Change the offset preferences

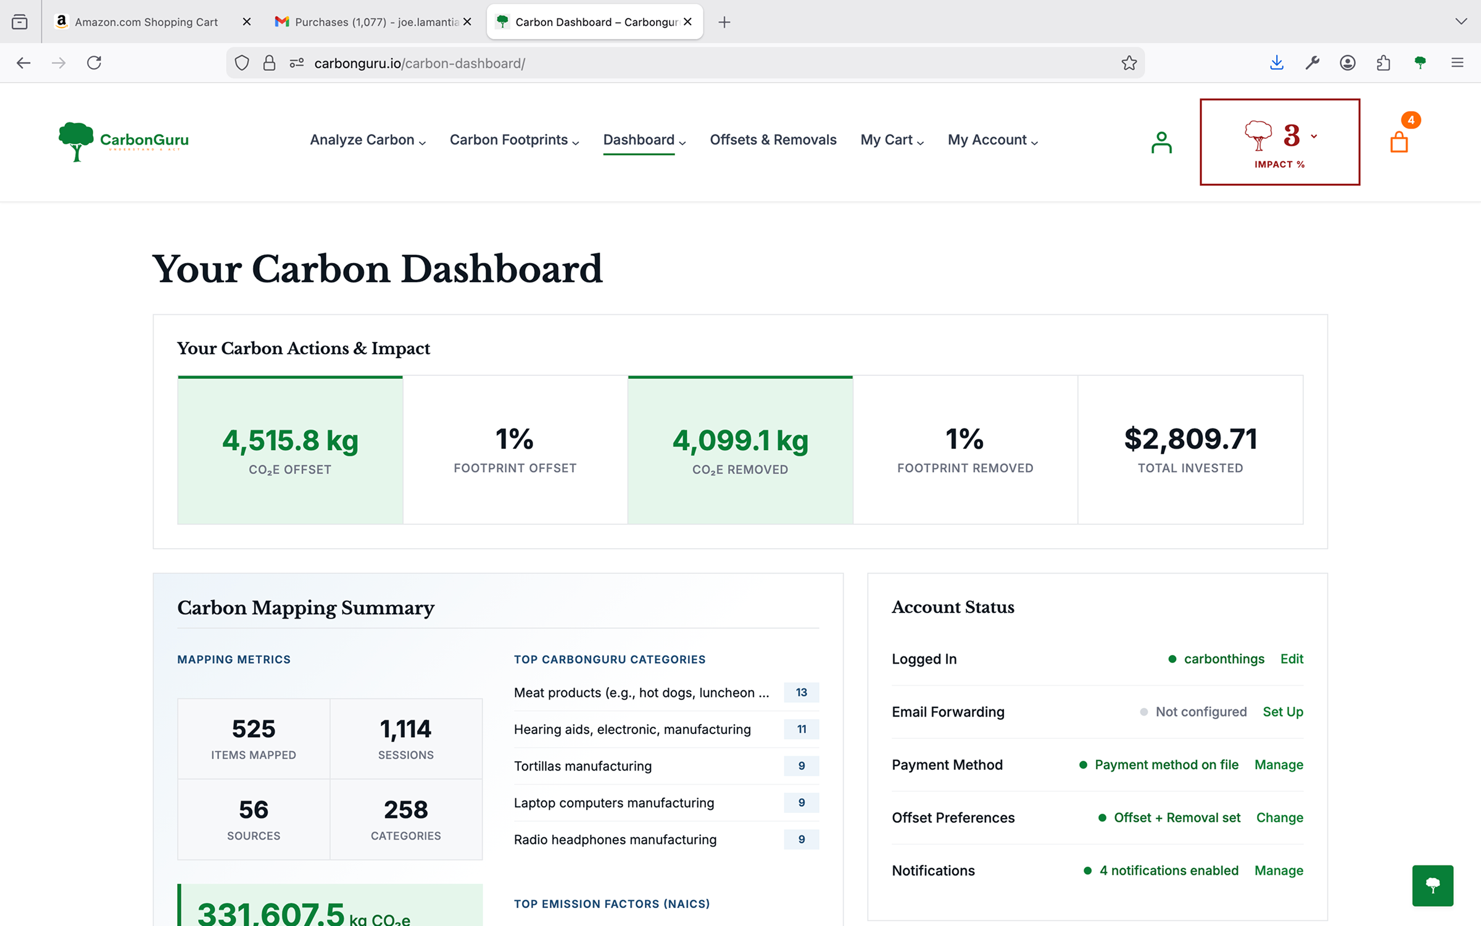[1279, 817]
